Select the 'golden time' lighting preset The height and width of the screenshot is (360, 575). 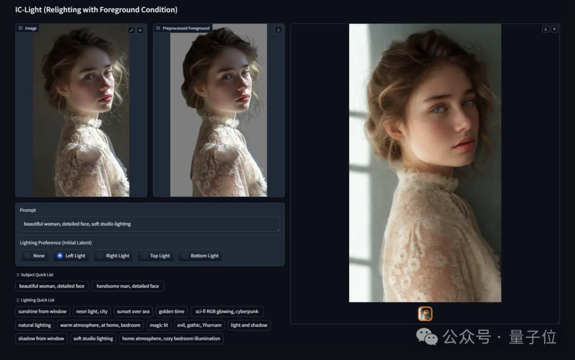pos(171,312)
